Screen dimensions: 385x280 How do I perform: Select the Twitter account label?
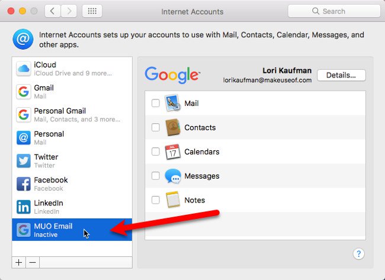(46, 157)
